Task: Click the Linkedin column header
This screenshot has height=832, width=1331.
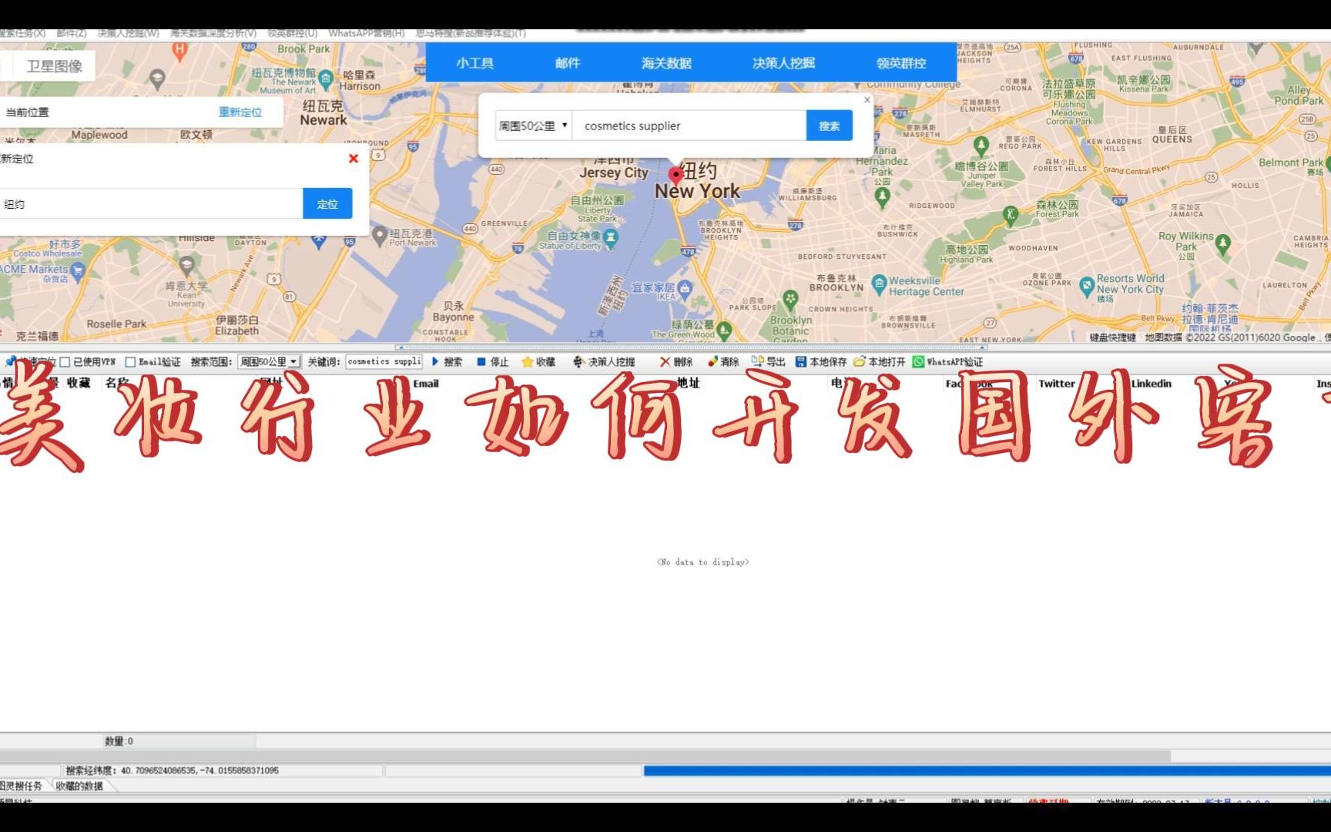Action: 1151,383
